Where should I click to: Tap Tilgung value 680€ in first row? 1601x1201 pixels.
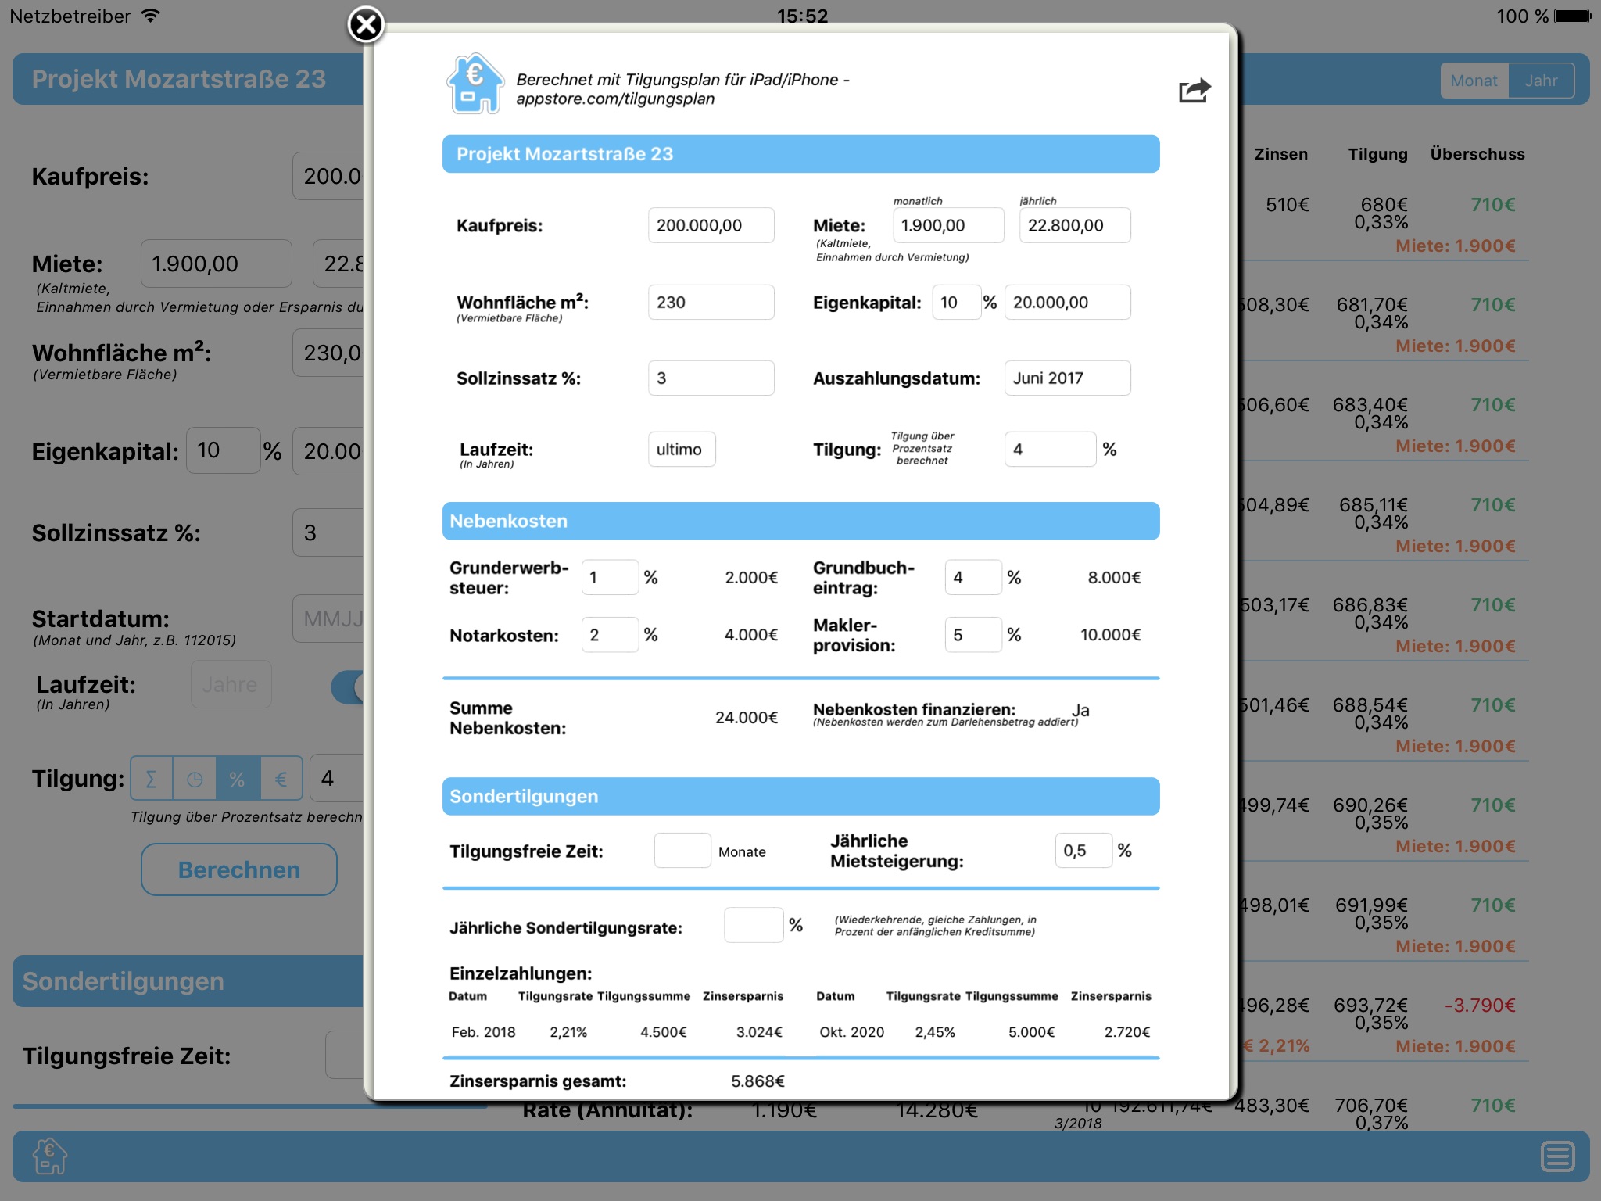pos(1384,205)
